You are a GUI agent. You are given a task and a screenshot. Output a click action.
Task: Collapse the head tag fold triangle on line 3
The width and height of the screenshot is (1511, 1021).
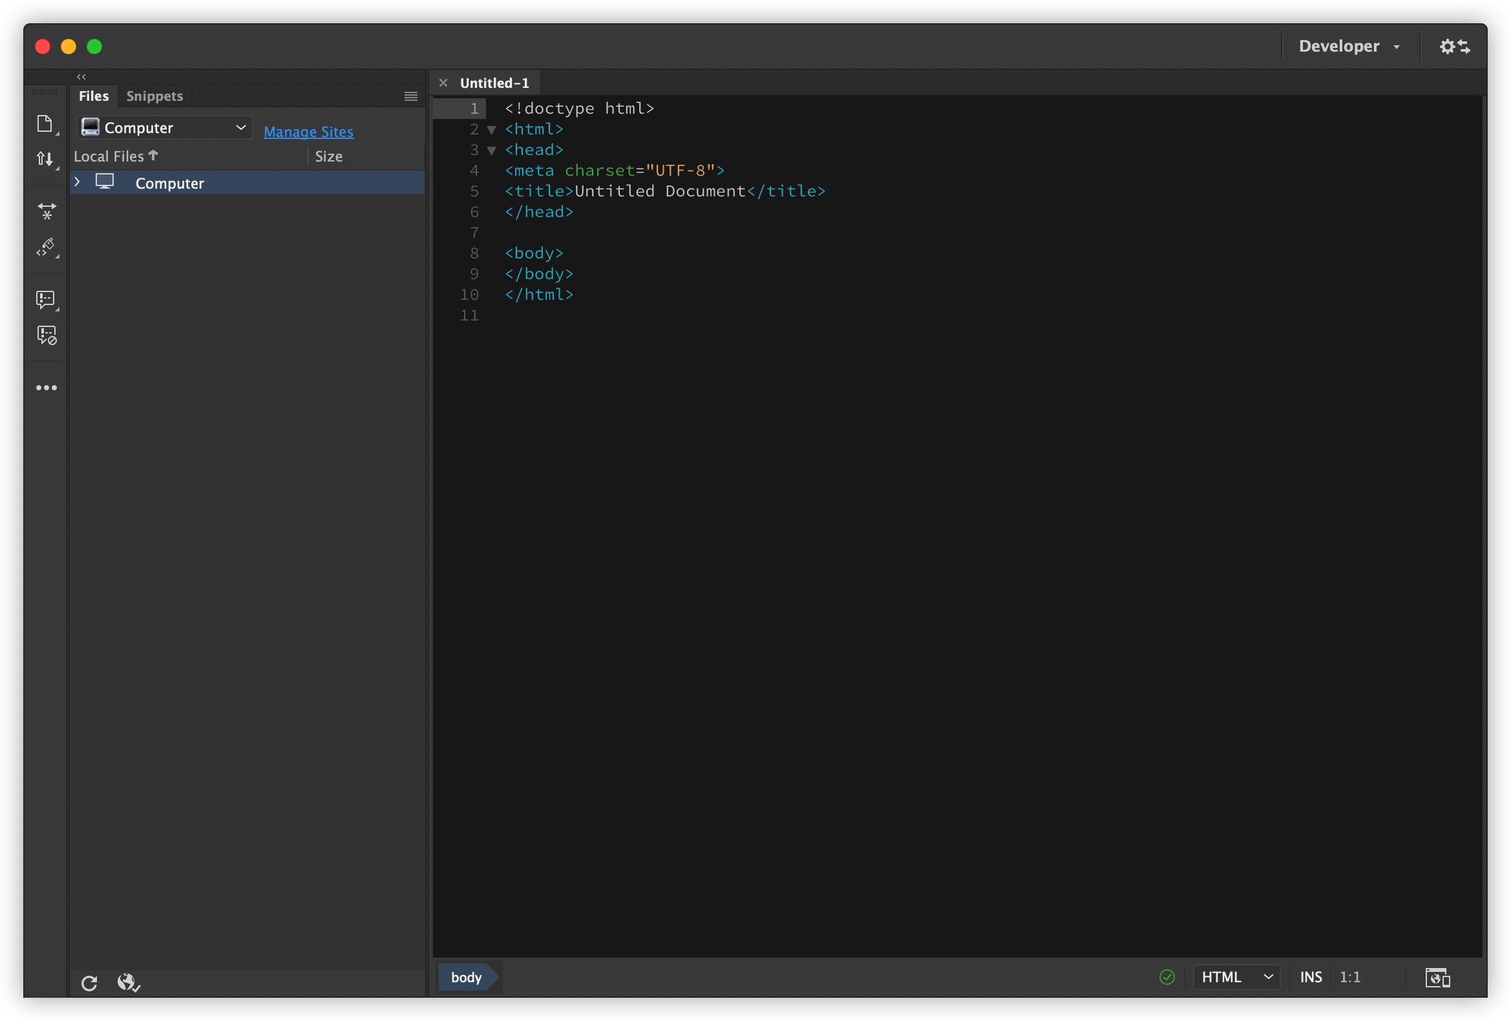pyautogui.click(x=492, y=151)
